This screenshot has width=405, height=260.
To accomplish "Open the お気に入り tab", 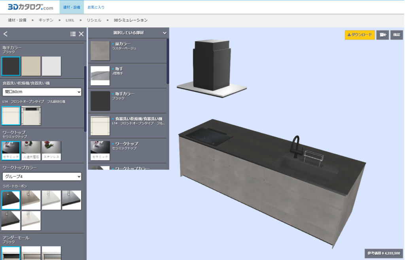I will (96, 7).
